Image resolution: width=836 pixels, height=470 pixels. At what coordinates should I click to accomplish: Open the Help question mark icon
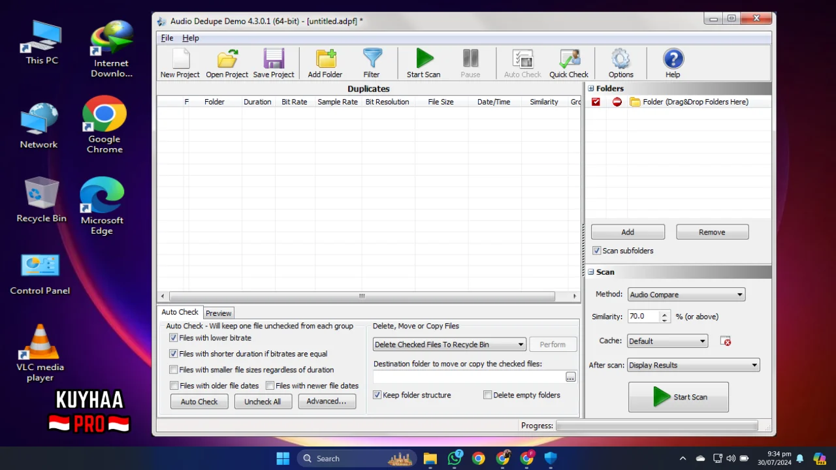pos(673,59)
